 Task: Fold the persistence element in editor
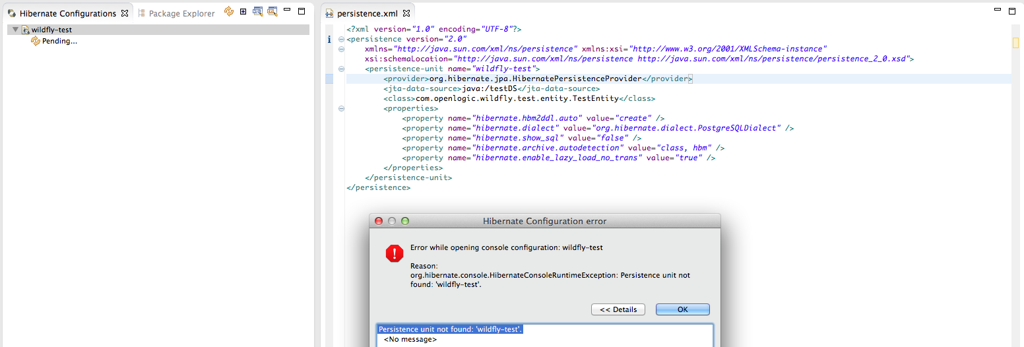coord(341,40)
